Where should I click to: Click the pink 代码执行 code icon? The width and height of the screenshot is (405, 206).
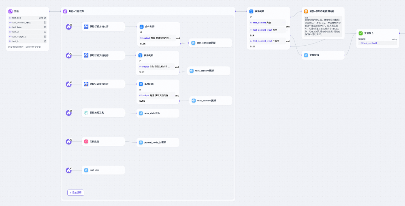click(x=86, y=142)
